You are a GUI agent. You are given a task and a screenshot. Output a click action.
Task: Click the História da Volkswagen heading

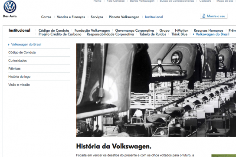click(114, 146)
